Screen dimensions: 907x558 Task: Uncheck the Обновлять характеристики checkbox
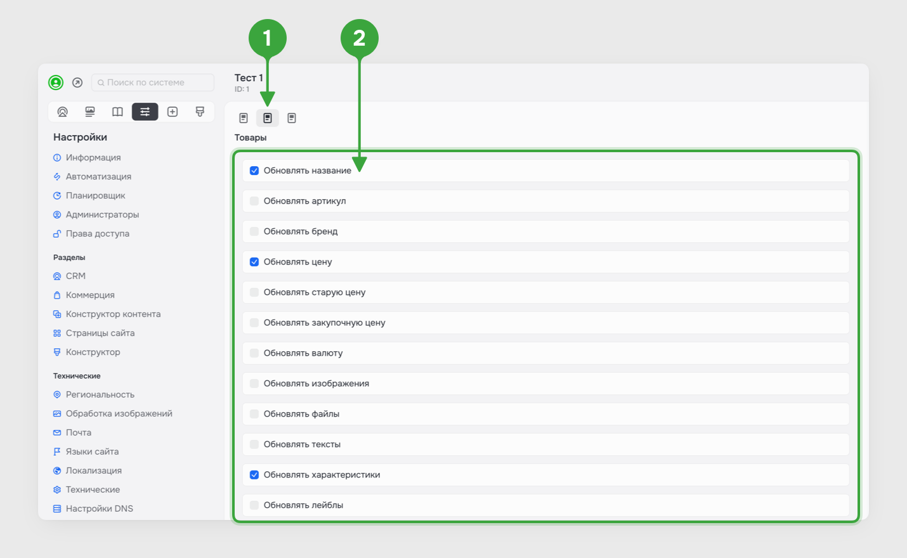coord(254,475)
